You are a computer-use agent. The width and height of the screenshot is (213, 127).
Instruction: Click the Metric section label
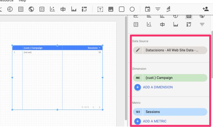[137, 103]
